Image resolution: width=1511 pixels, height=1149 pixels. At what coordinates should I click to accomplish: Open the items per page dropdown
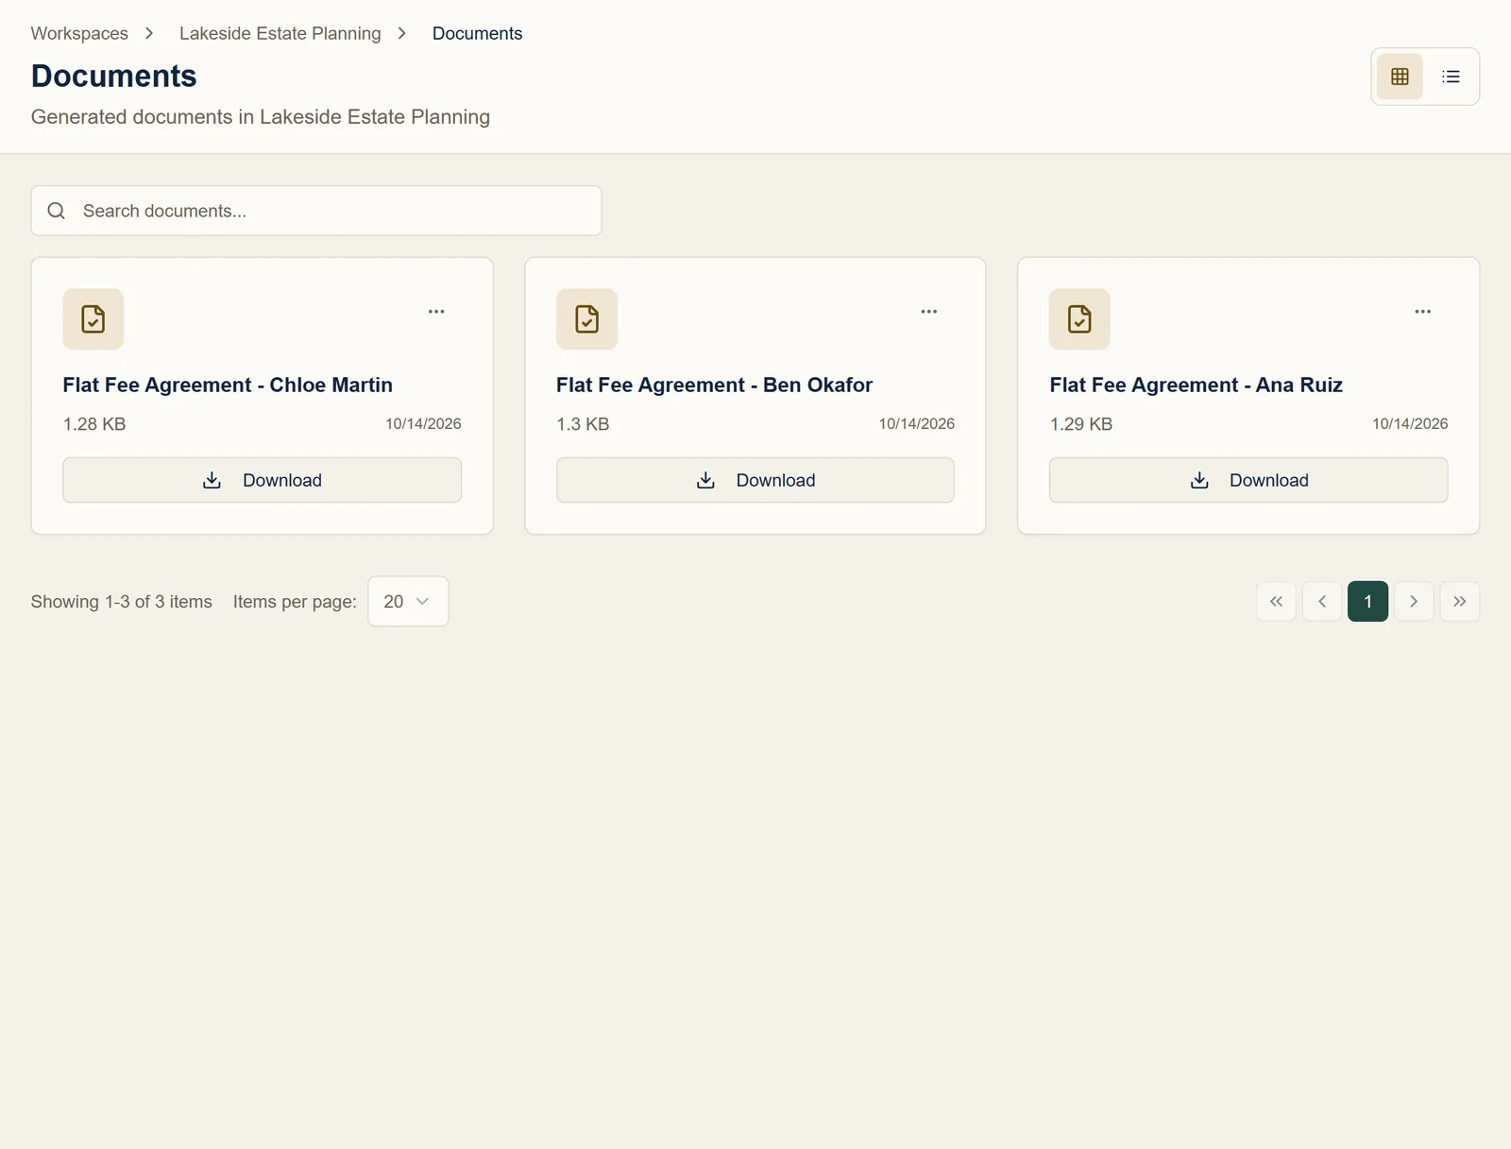pos(408,602)
